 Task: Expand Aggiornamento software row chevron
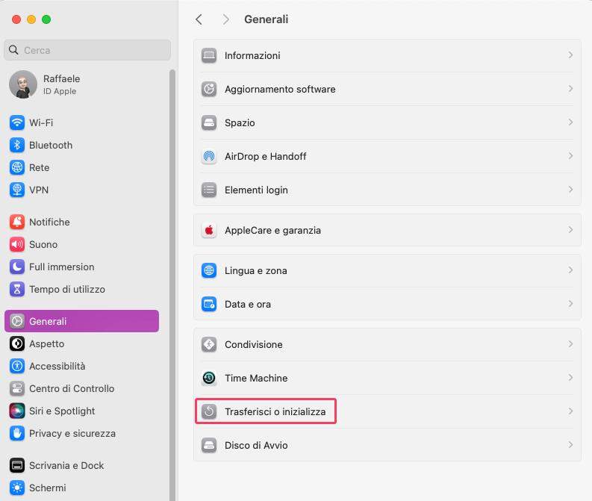point(570,89)
